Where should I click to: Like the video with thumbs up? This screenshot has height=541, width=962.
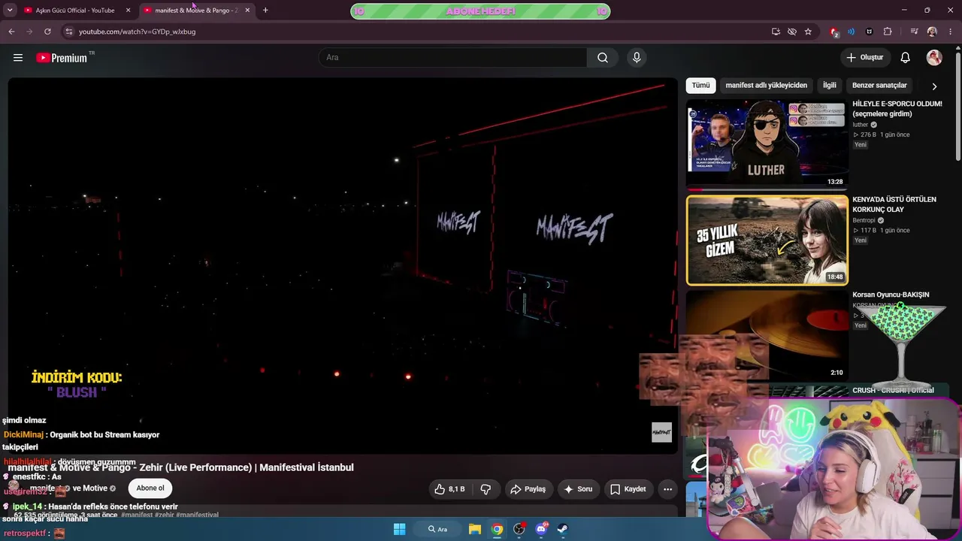[x=449, y=489]
